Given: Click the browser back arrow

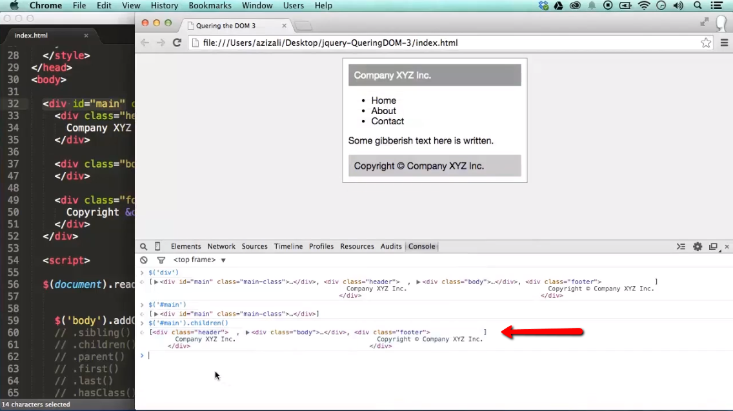Looking at the screenshot, I should point(145,43).
